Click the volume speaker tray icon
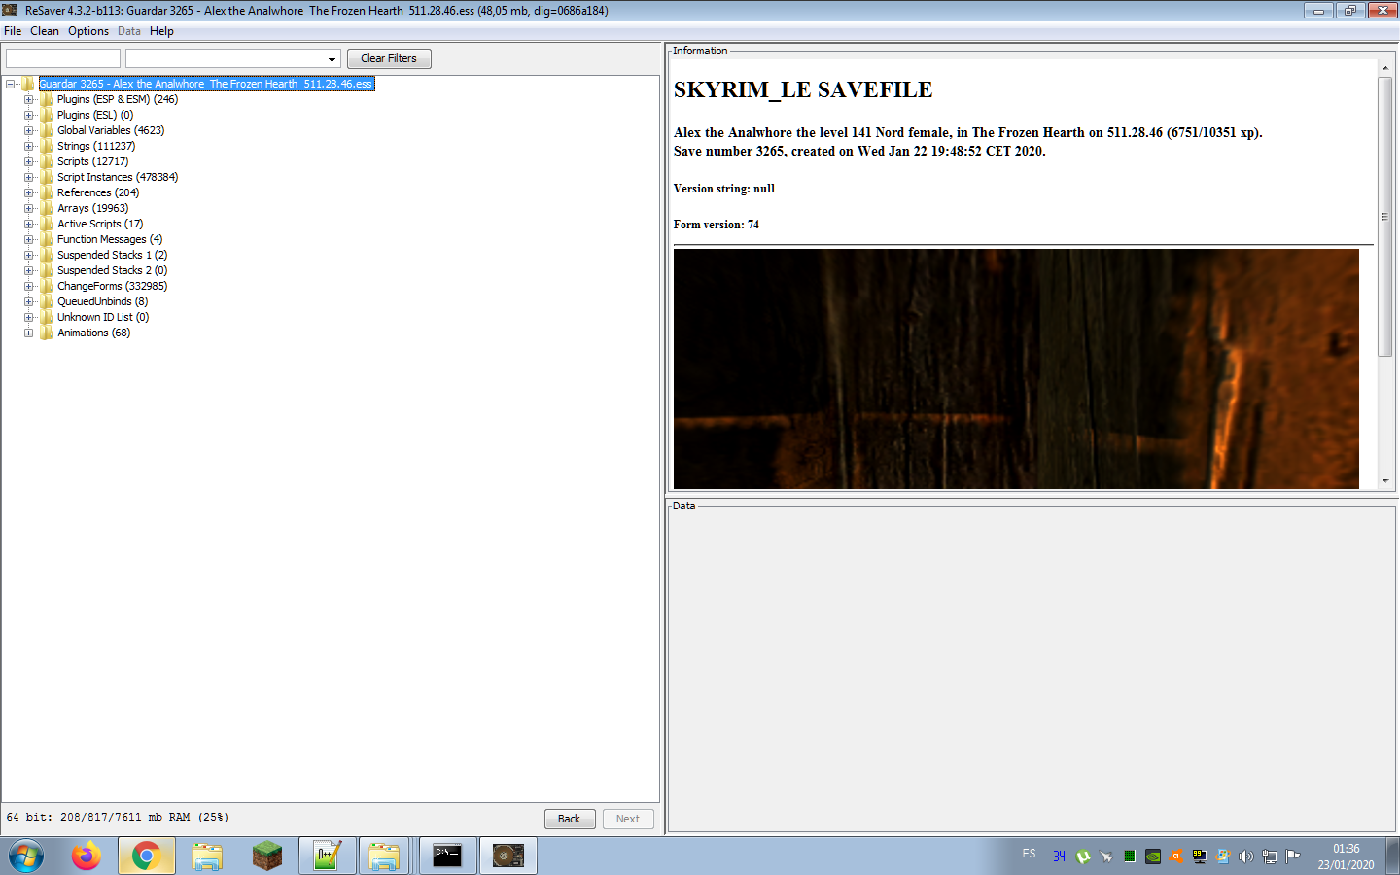Image resolution: width=1400 pixels, height=875 pixels. [1245, 857]
